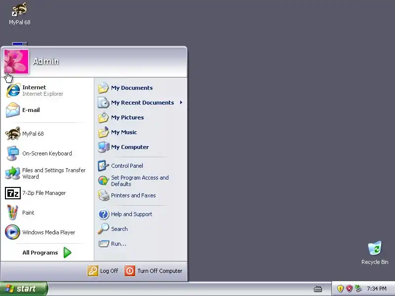Click the E-mail envelope icon
The height and width of the screenshot is (296, 395).
coord(13,110)
